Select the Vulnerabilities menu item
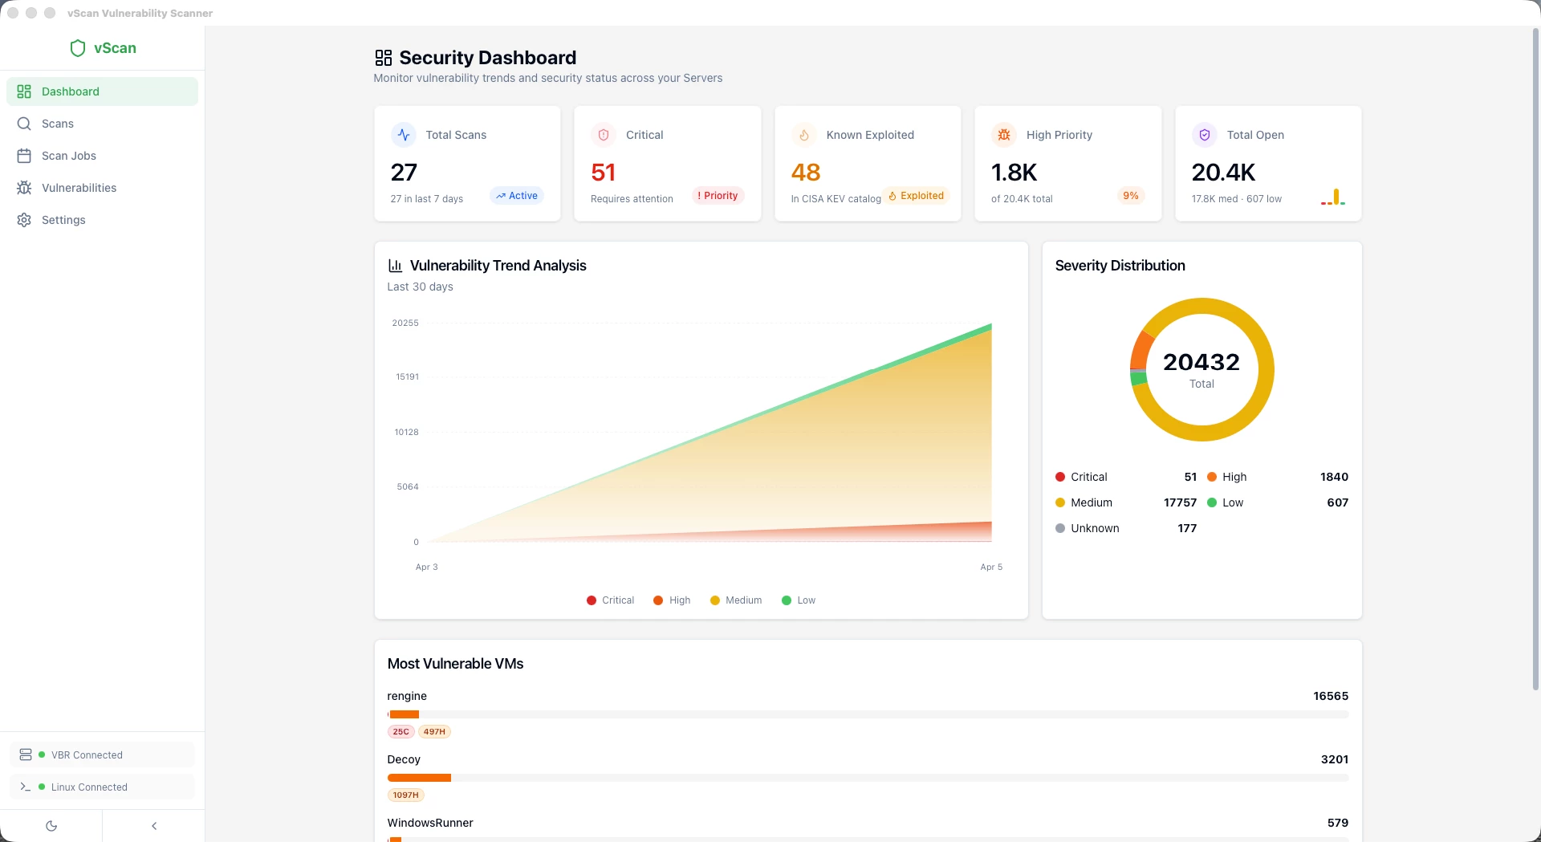 click(x=102, y=188)
